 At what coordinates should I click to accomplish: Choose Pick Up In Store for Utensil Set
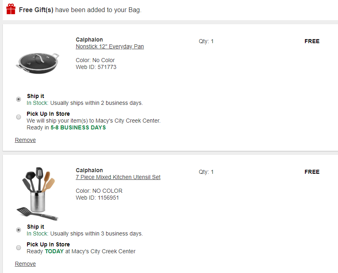[19, 248]
